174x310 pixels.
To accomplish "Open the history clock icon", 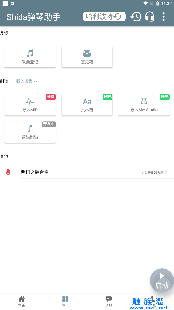I will 136,16.
